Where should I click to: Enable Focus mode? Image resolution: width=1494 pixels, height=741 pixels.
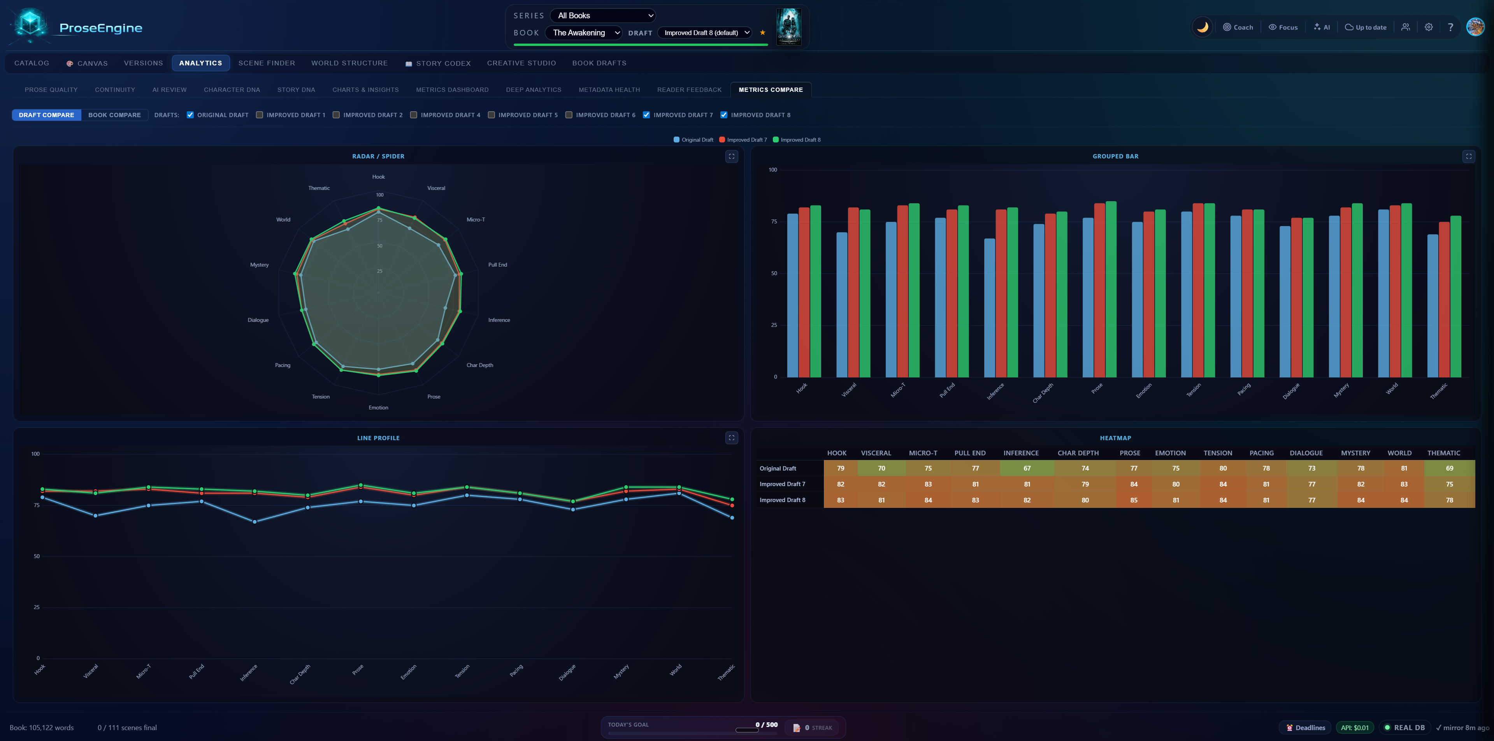(1283, 27)
